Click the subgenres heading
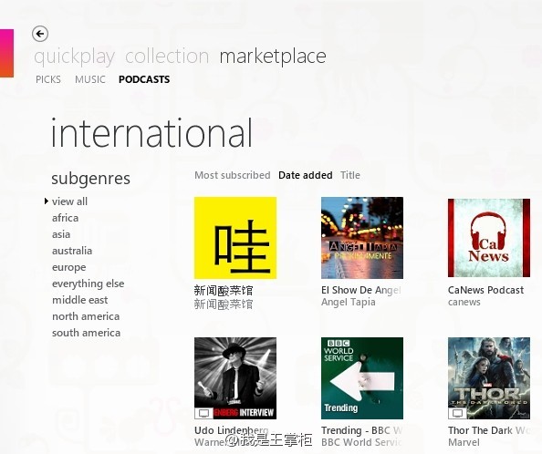The width and height of the screenshot is (542, 454). point(91,179)
